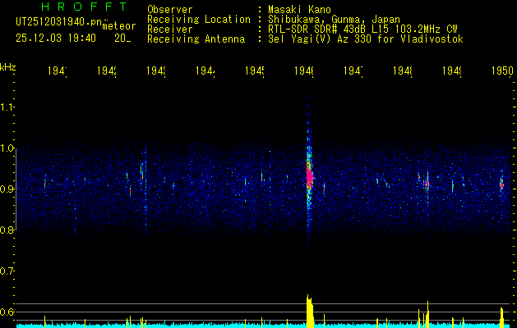Viewport: 517px width, 328px height.
Task: Click the 'Receiving Location' label
Action: coord(199,20)
